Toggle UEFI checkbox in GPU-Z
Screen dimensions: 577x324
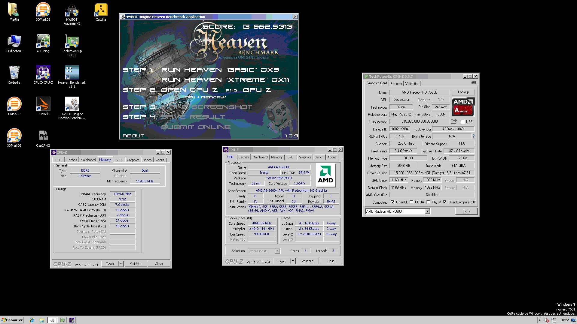pyautogui.click(x=463, y=121)
